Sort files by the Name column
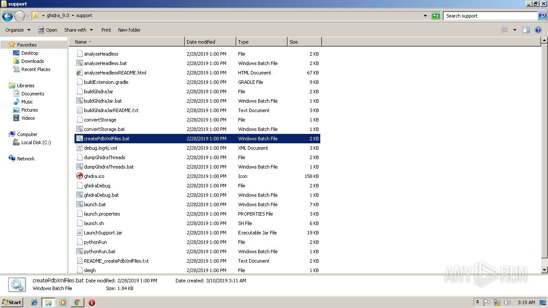Image resolution: width=548 pixels, height=308 pixels. (127, 42)
